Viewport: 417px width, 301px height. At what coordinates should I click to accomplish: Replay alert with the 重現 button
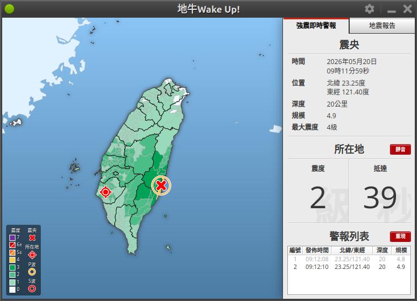pyautogui.click(x=400, y=236)
